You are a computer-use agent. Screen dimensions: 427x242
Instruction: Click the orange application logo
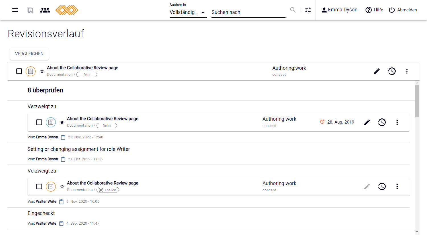67,10
